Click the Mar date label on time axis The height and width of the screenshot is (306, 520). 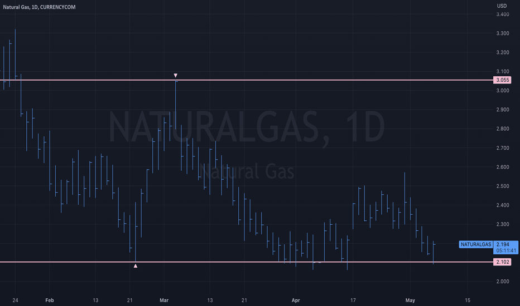pos(164,300)
